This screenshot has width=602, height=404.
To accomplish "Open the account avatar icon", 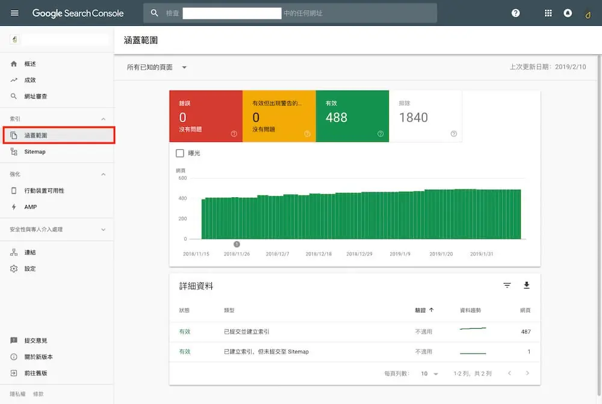I will (588, 14).
